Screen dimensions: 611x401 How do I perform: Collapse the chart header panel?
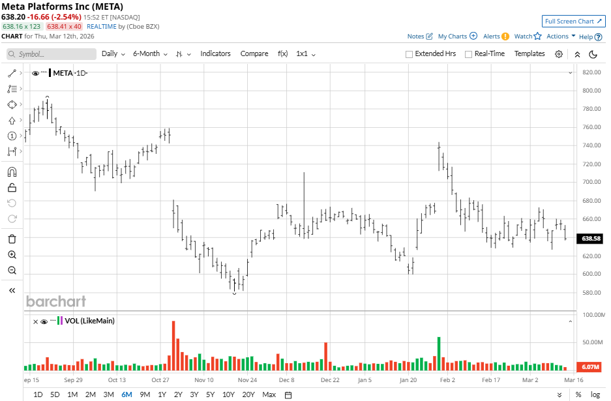(577, 55)
